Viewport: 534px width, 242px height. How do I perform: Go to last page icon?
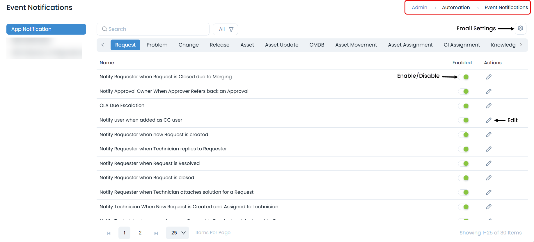tap(156, 233)
